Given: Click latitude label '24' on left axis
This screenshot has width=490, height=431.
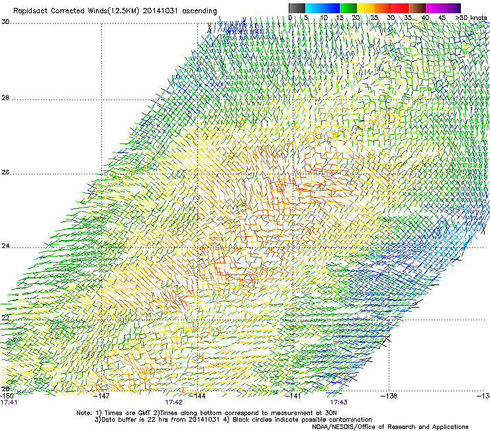Looking at the screenshot, I should pyautogui.click(x=5, y=246).
